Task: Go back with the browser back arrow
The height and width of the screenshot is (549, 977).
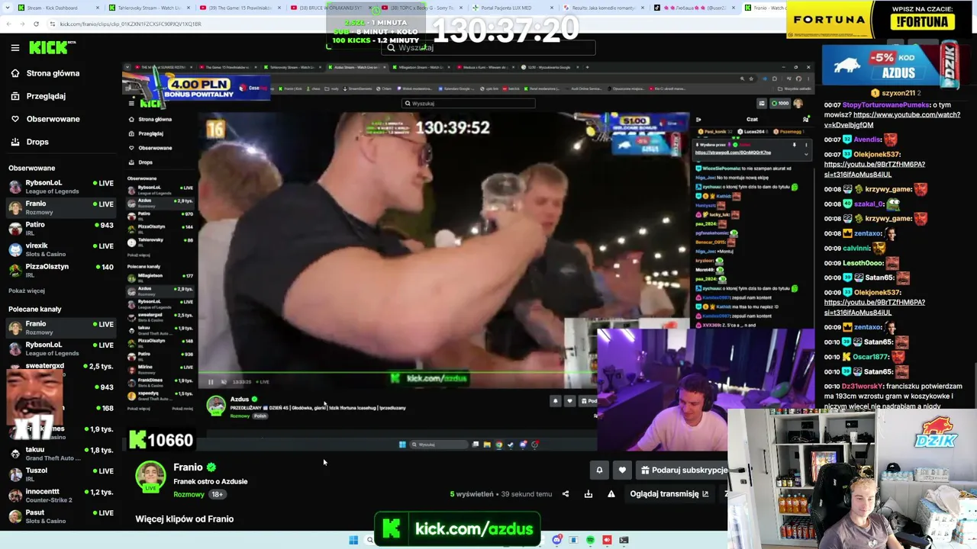Action: [8, 24]
